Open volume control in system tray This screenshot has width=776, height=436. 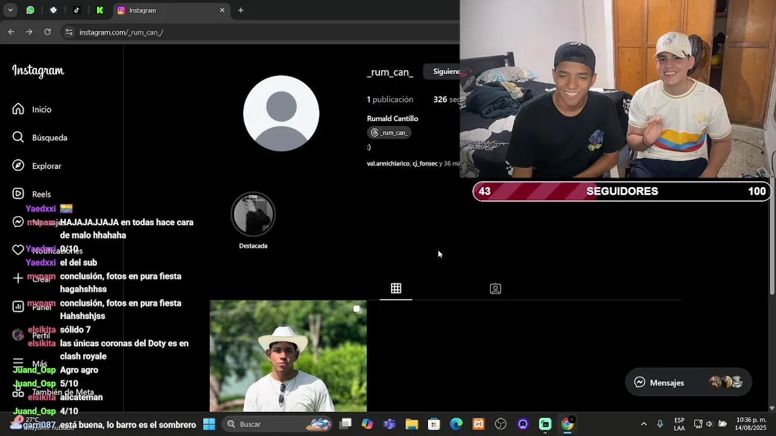pos(709,424)
